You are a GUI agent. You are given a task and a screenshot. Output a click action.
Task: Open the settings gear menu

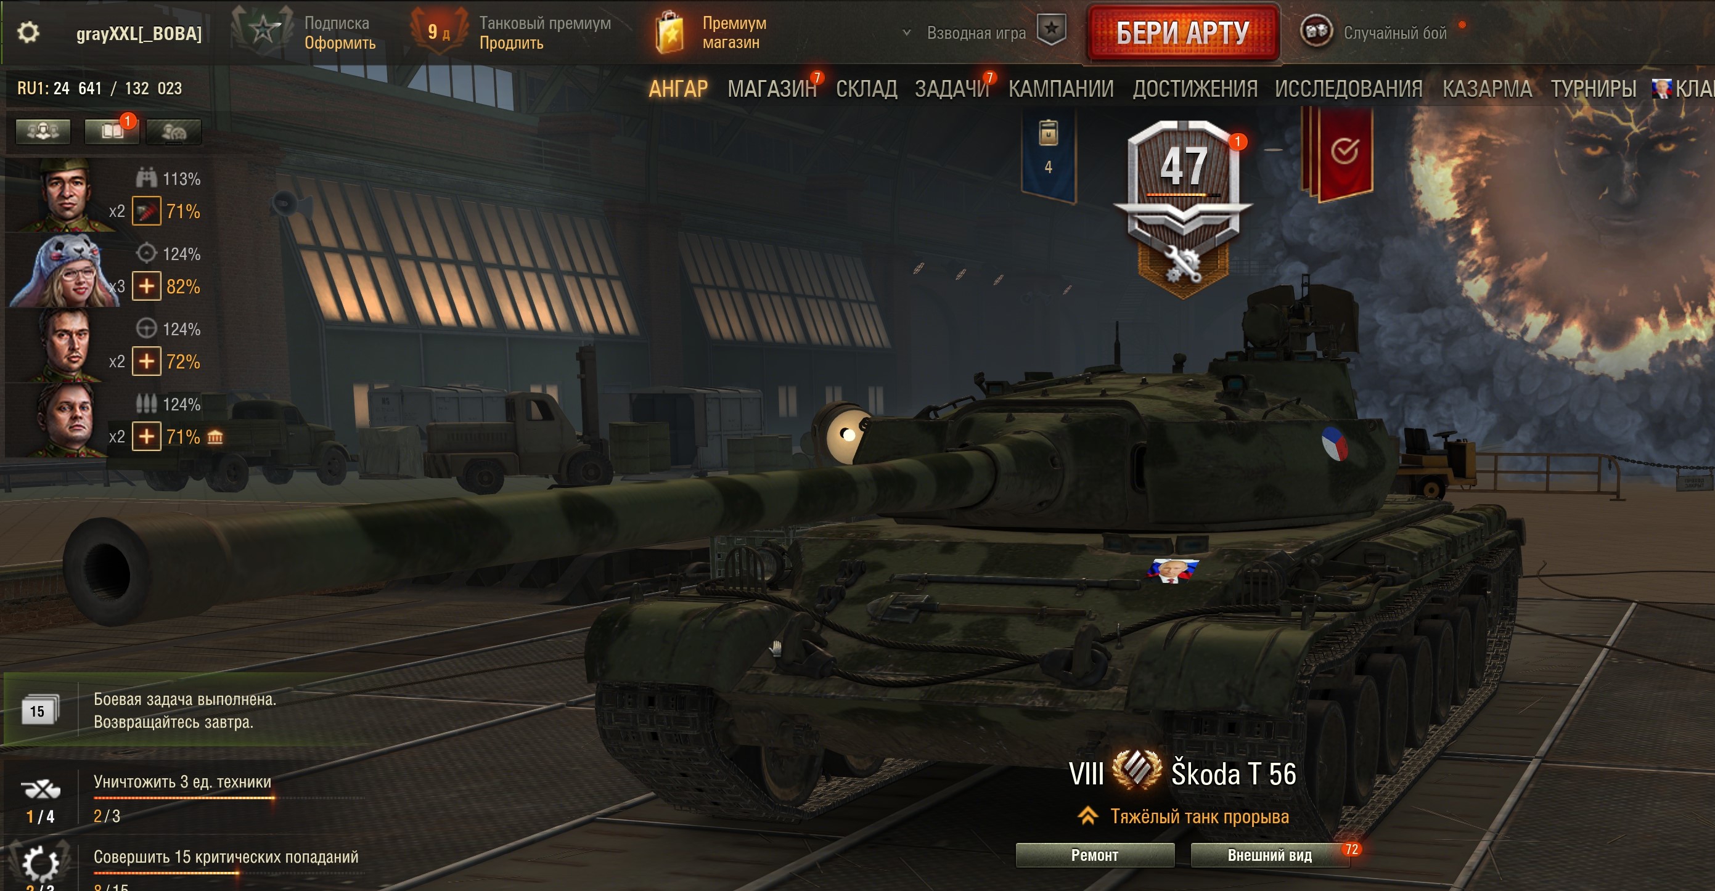[28, 33]
